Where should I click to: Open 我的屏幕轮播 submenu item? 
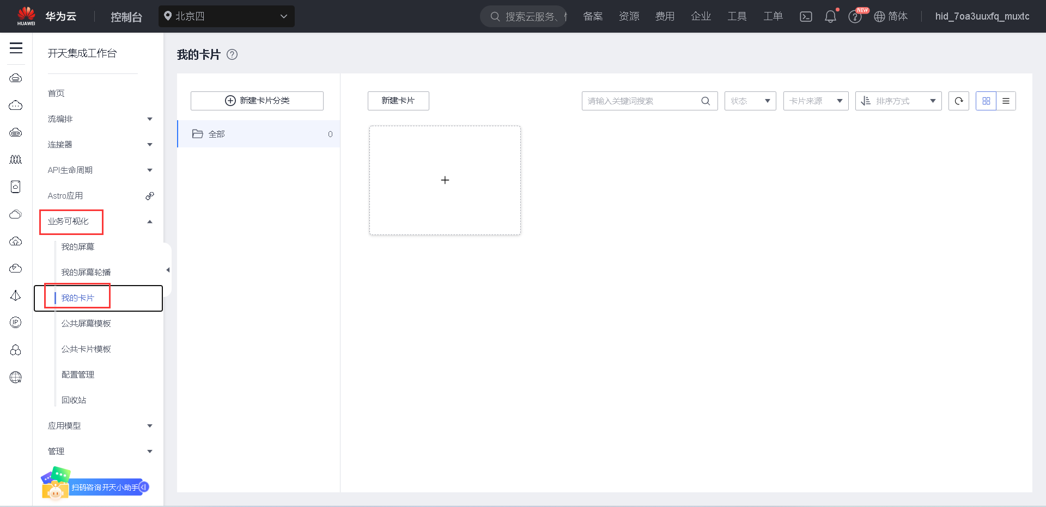[x=86, y=273]
